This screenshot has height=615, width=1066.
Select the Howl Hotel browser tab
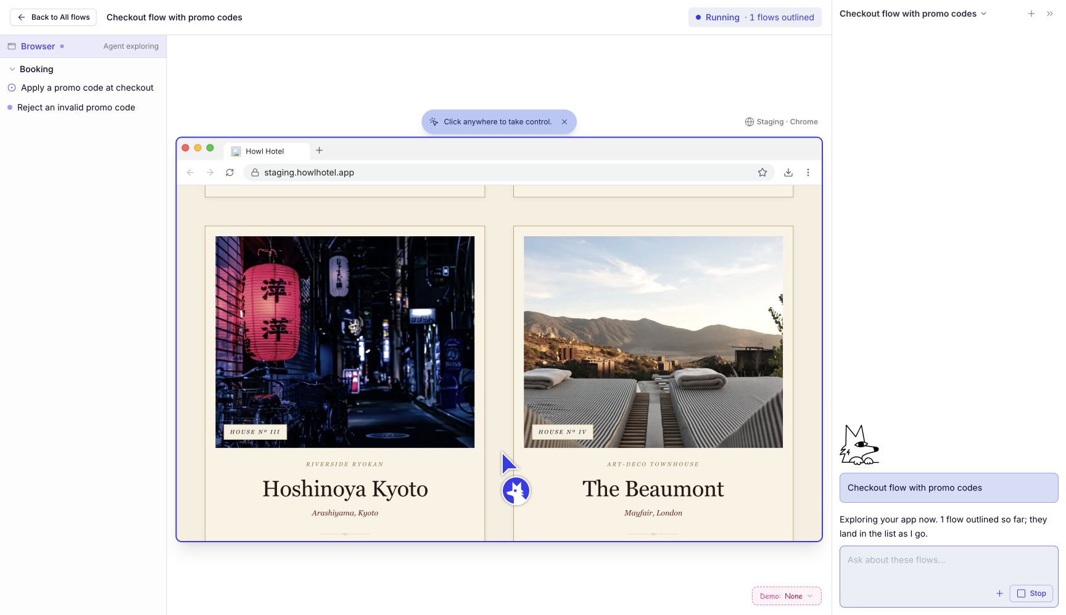[x=266, y=151]
